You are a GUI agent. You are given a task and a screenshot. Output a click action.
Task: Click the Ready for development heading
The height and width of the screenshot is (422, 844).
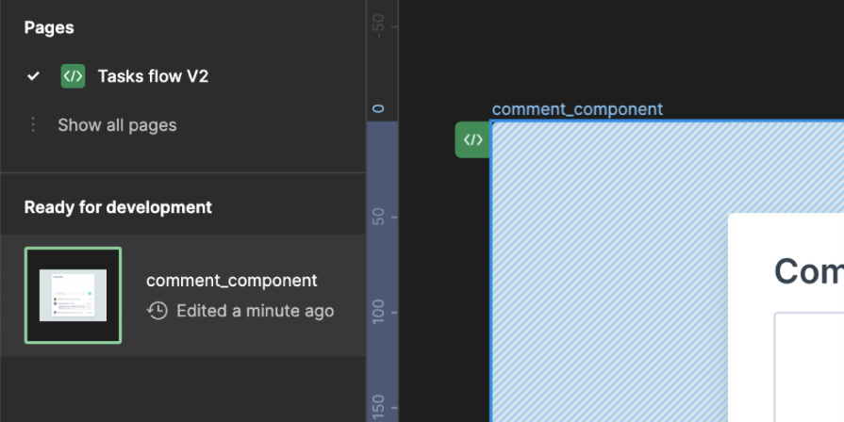click(x=118, y=207)
